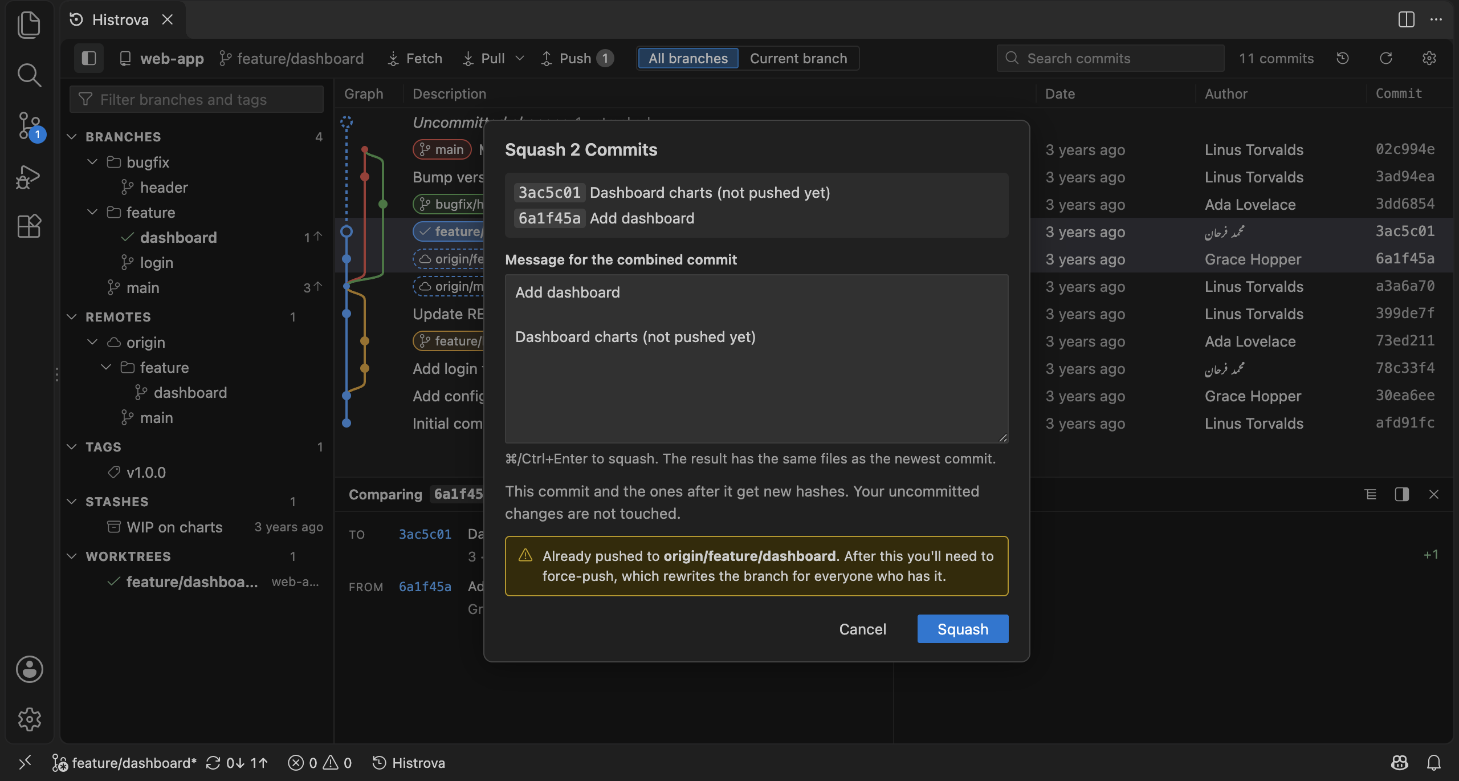Click Push in the toolbar

[577, 58]
